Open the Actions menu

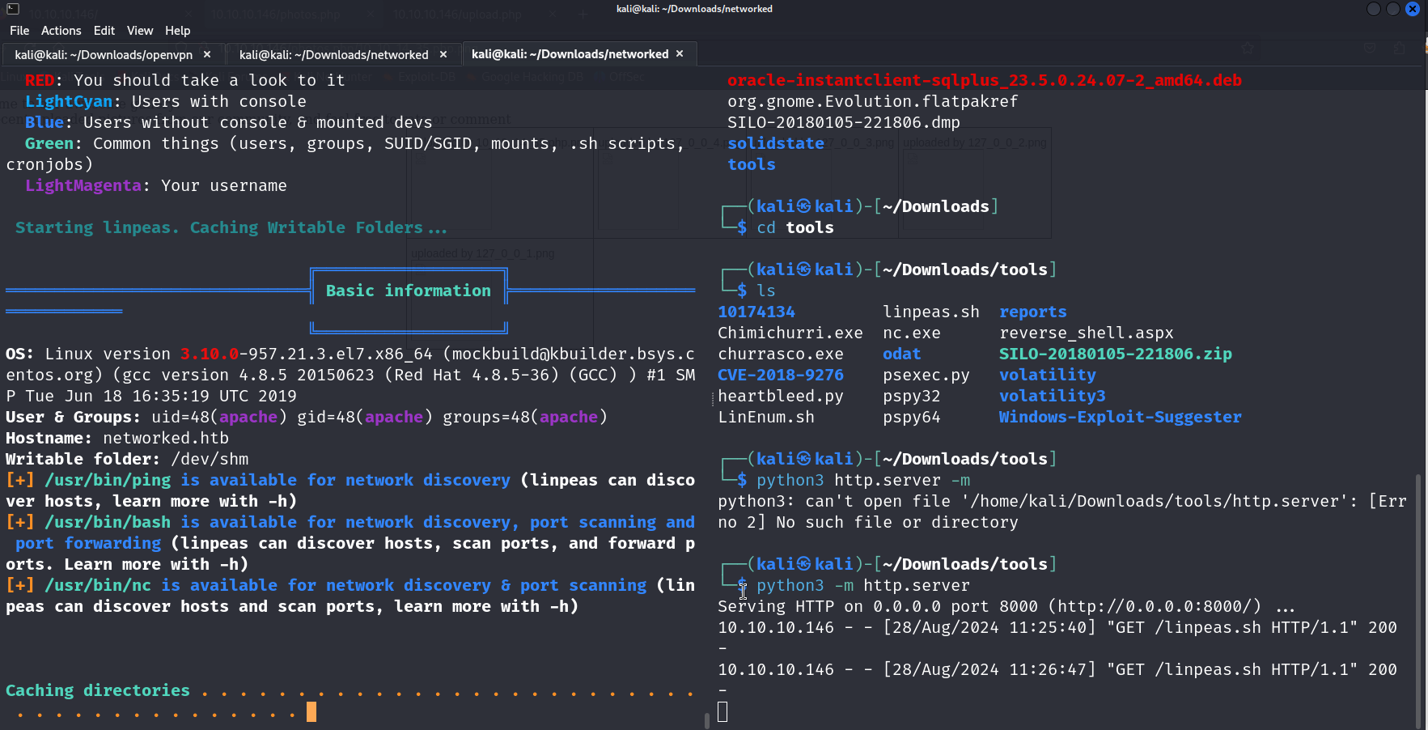[x=61, y=31]
